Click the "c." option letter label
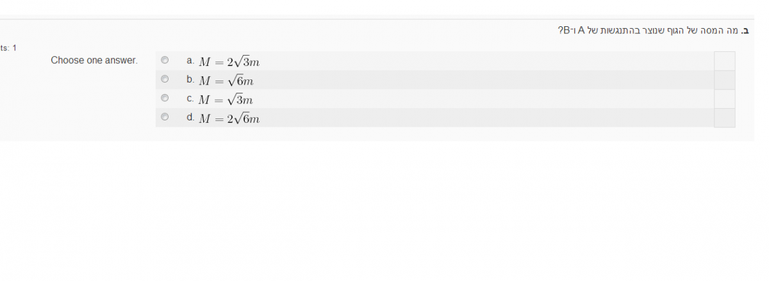Viewport: 769px width, 281px height. tap(190, 99)
